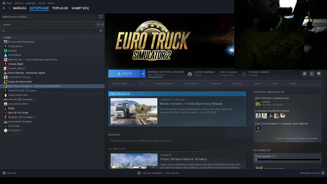This screenshot has height=184, width=327.
Task: Click the download progress bar
Action: [162, 77]
